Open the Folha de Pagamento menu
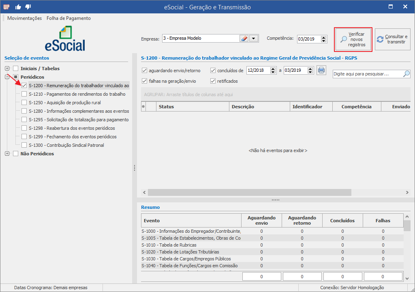This screenshot has height=292, width=415. tap(68, 18)
